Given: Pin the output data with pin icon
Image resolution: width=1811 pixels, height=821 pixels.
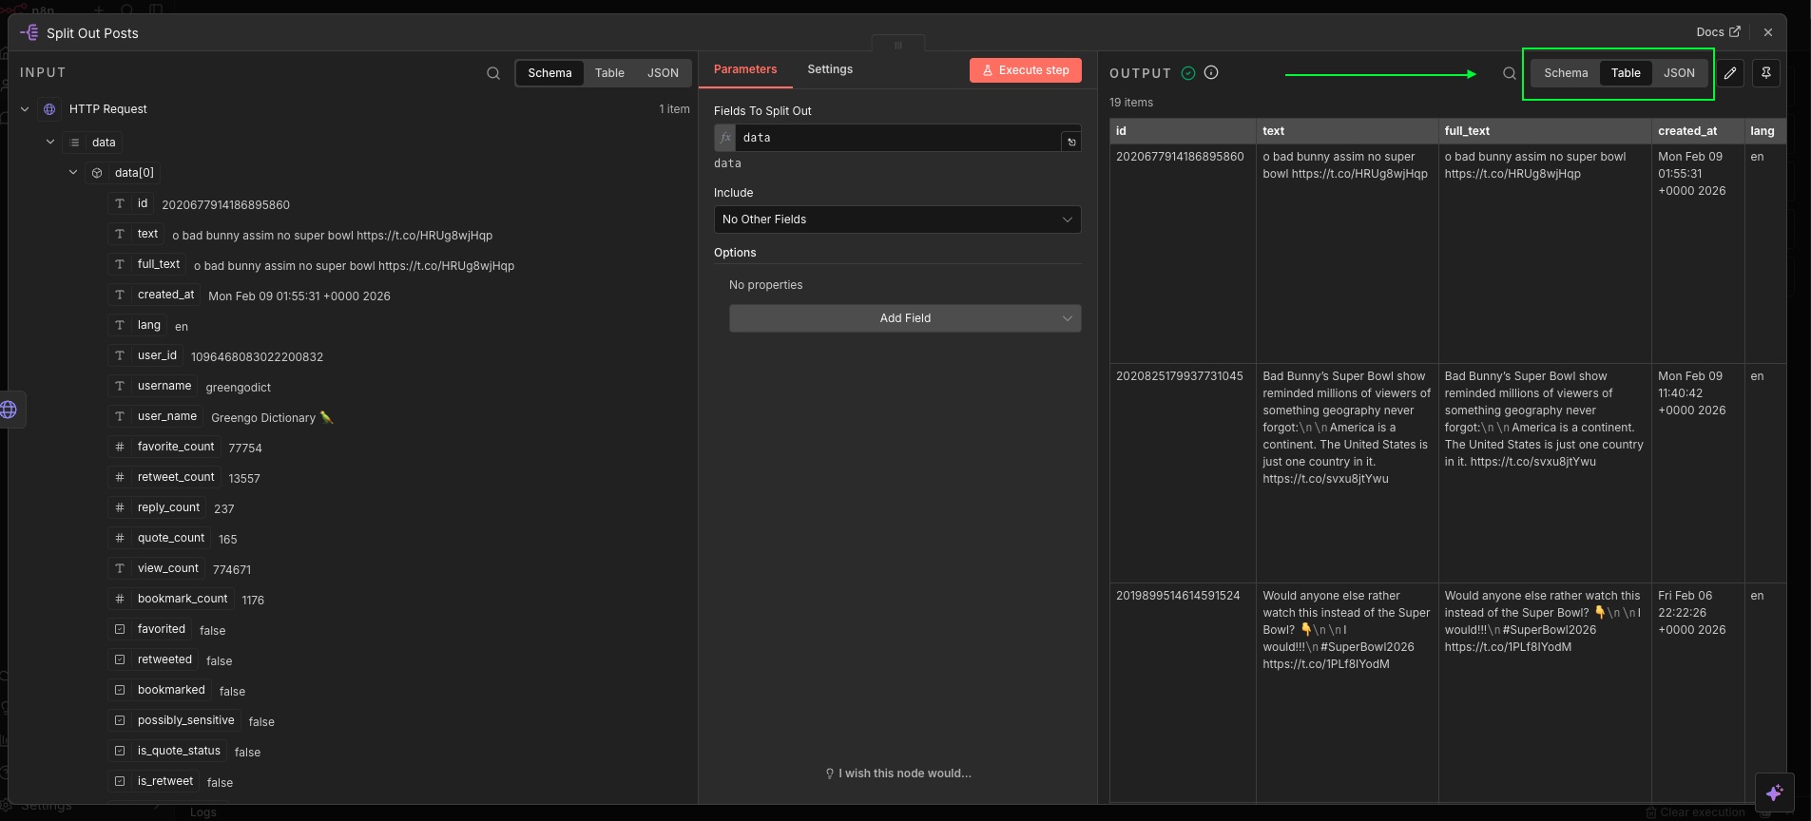Looking at the screenshot, I should tap(1765, 73).
